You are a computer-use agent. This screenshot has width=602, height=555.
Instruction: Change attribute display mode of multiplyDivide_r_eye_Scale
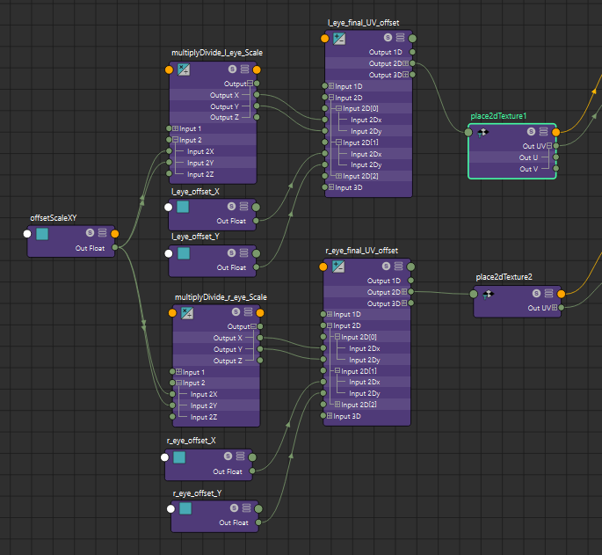248,312
